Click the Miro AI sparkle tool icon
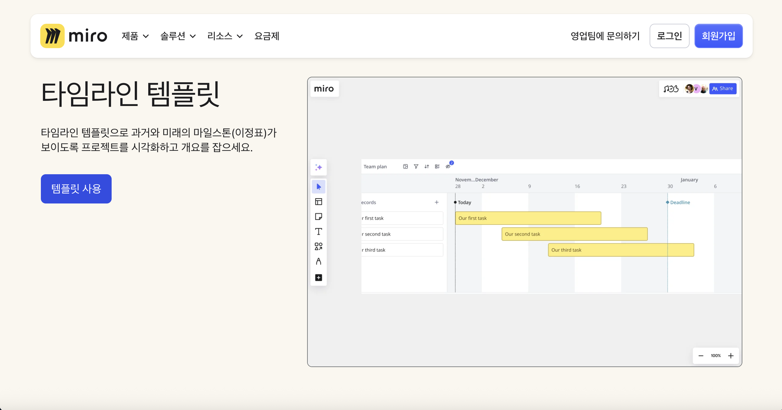Image resolution: width=782 pixels, height=410 pixels. pos(318,167)
